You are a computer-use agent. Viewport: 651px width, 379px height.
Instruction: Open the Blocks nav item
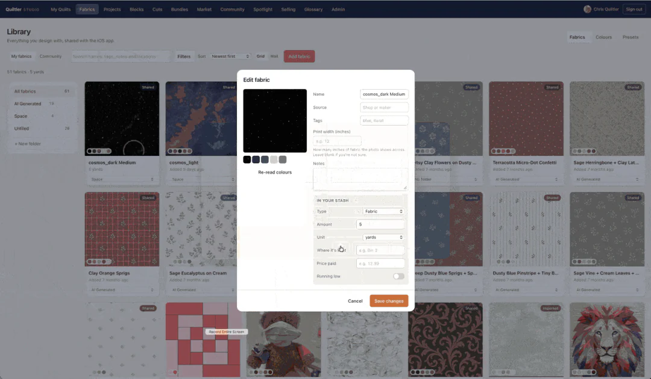[x=137, y=9]
